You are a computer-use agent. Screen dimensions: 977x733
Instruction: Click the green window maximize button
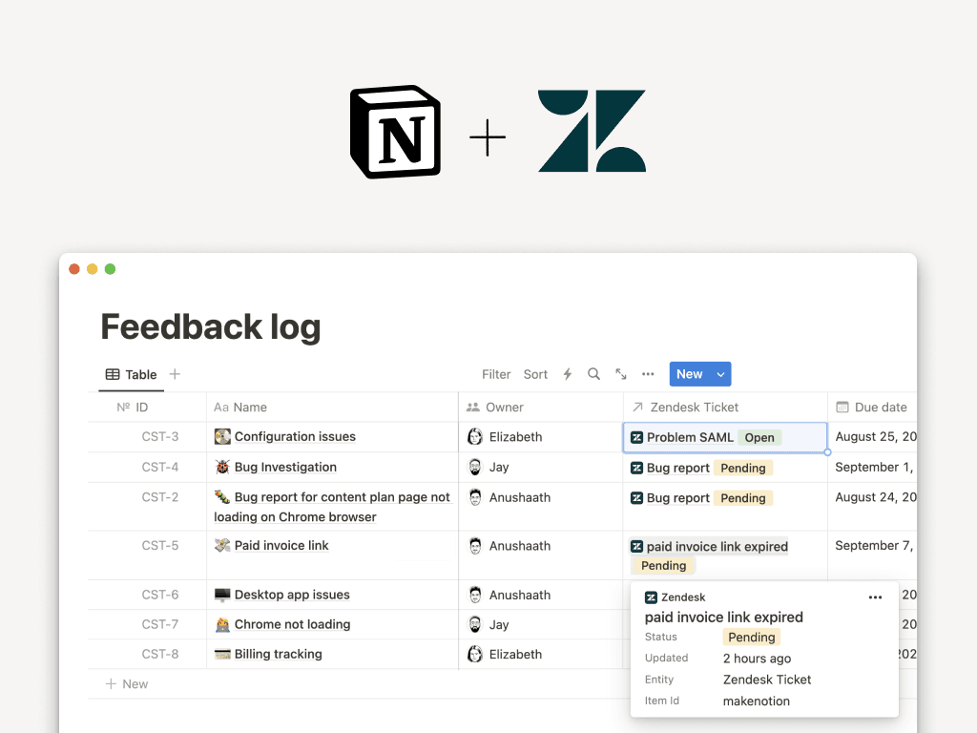(111, 269)
